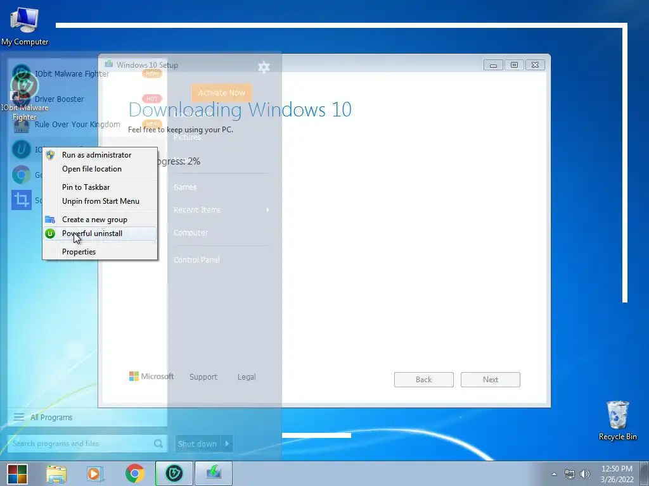Viewport: 649px width, 486px height.
Task: Click the Google Chrome icon in Start menu
Action: click(x=21, y=175)
